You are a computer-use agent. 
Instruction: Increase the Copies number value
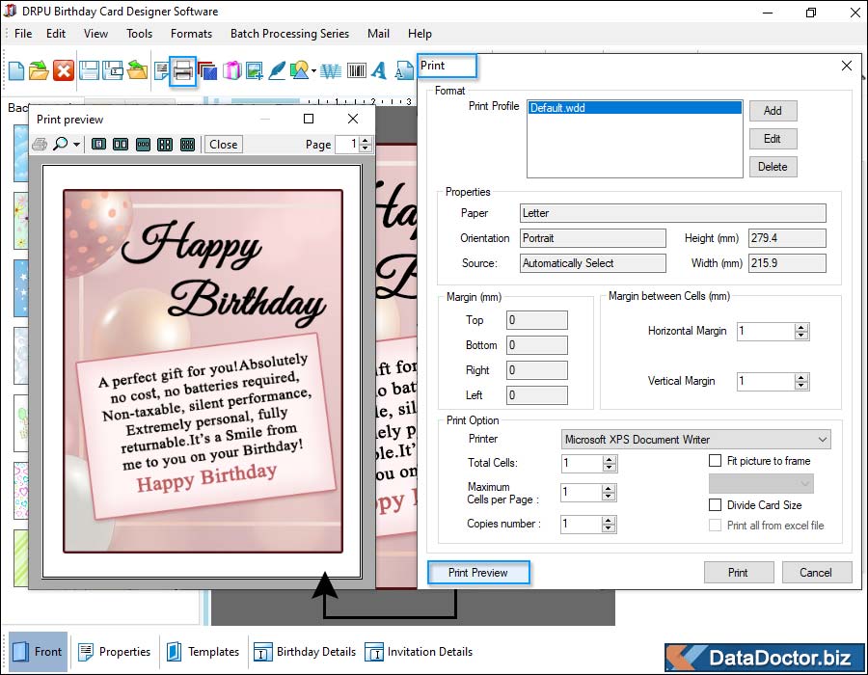click(x=609, y=521)
